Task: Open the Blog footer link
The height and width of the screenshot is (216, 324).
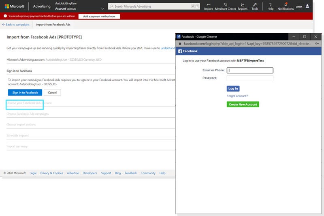Action: tap(118, 173)
